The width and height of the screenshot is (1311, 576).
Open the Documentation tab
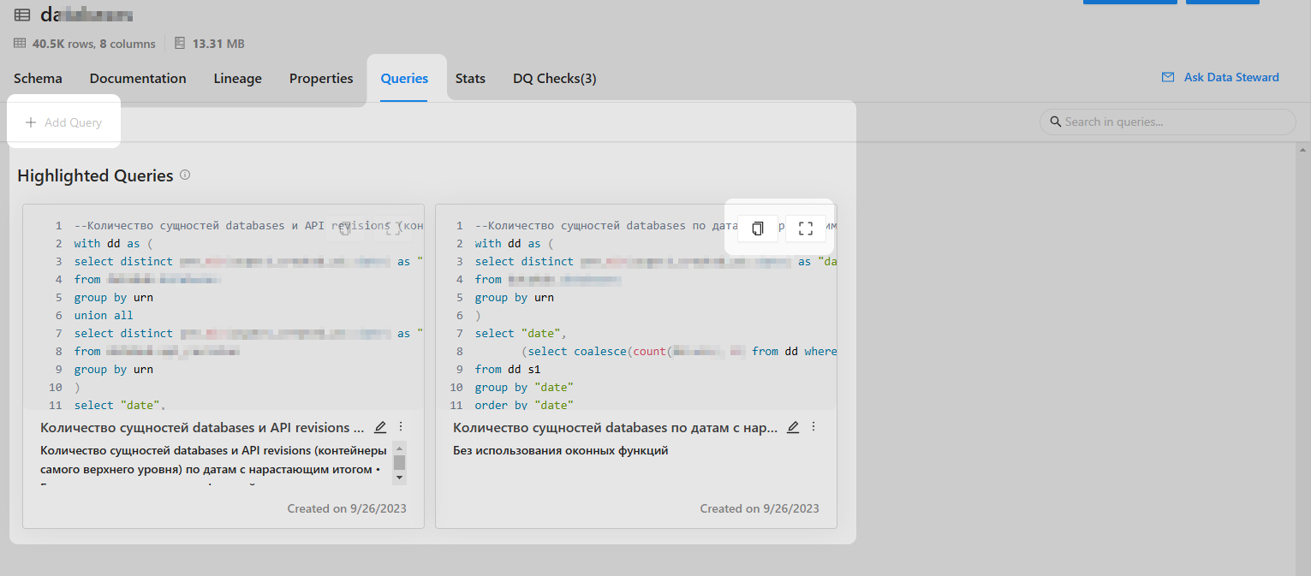[x=138, y=79]
